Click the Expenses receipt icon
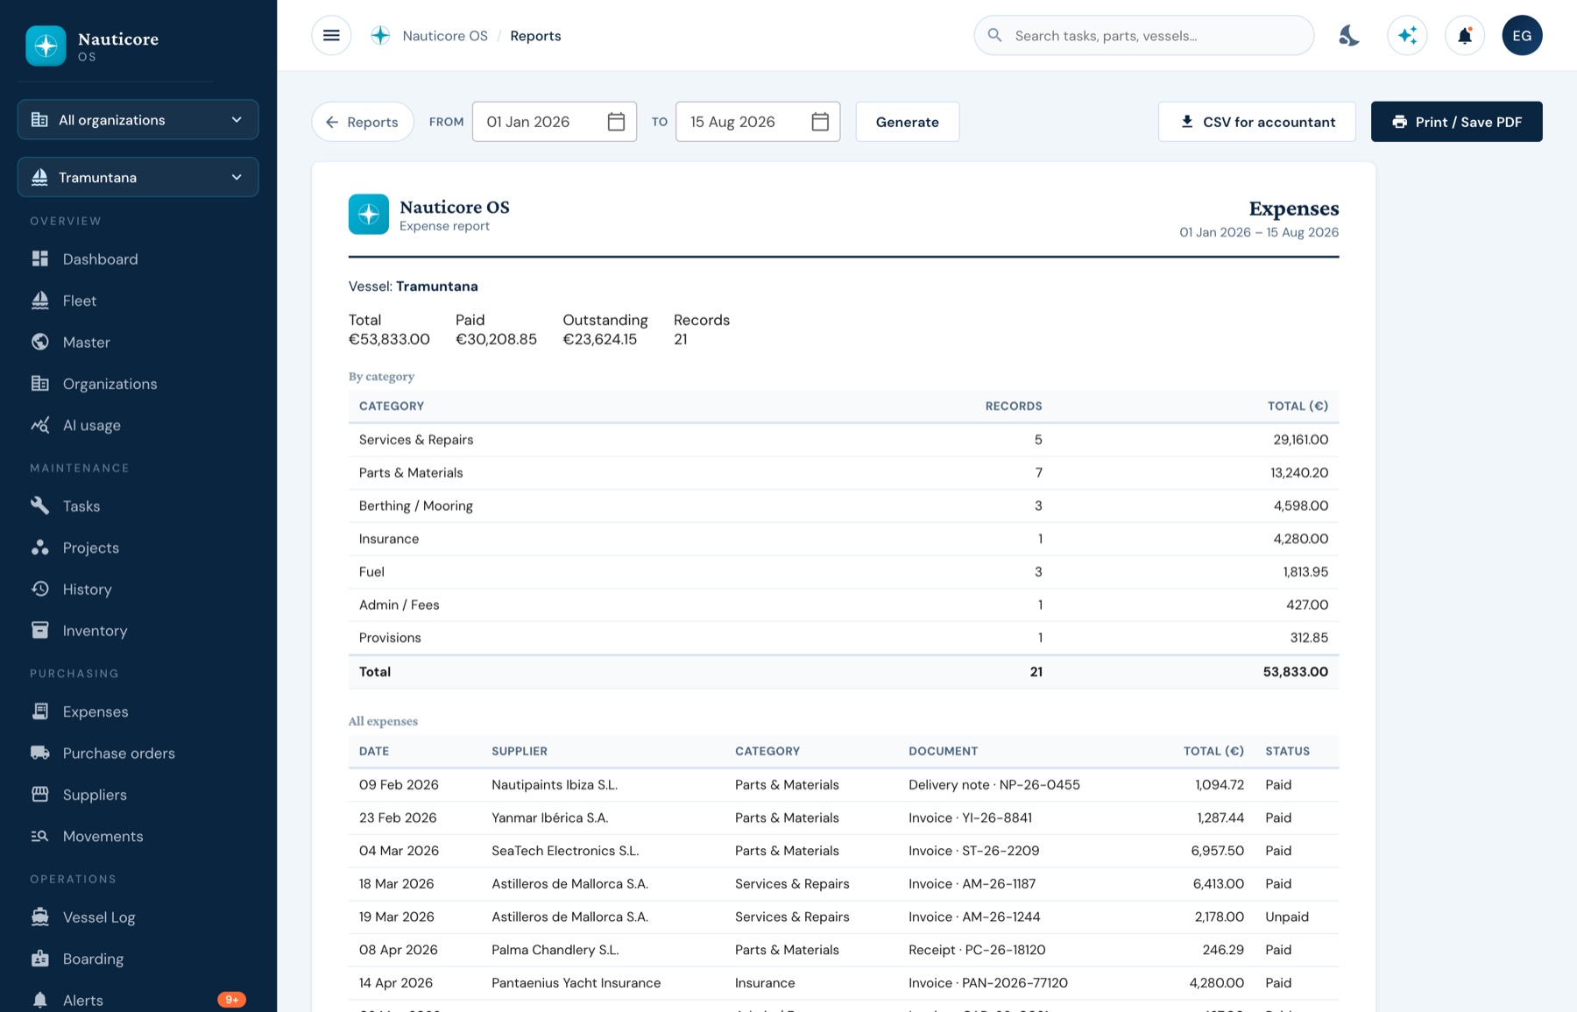 [x=40, y=711]
